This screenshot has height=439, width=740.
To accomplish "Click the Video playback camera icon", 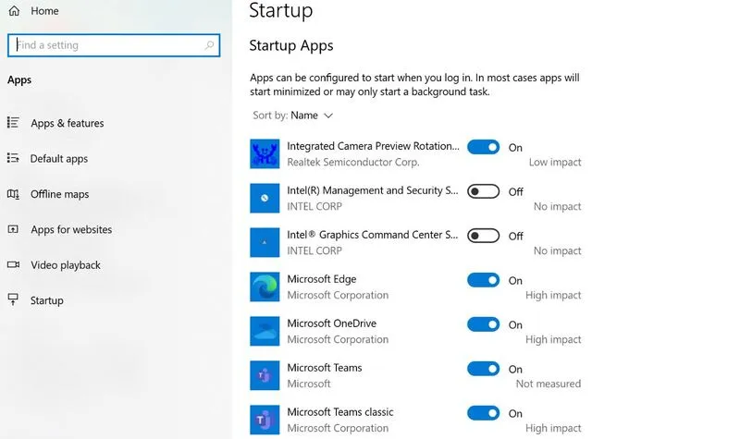I will [13, 264].
